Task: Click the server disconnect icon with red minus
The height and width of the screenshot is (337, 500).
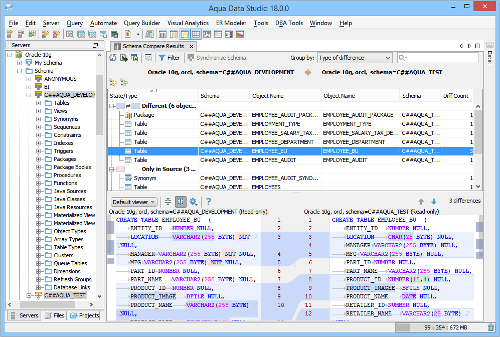Action: [21, 34]
